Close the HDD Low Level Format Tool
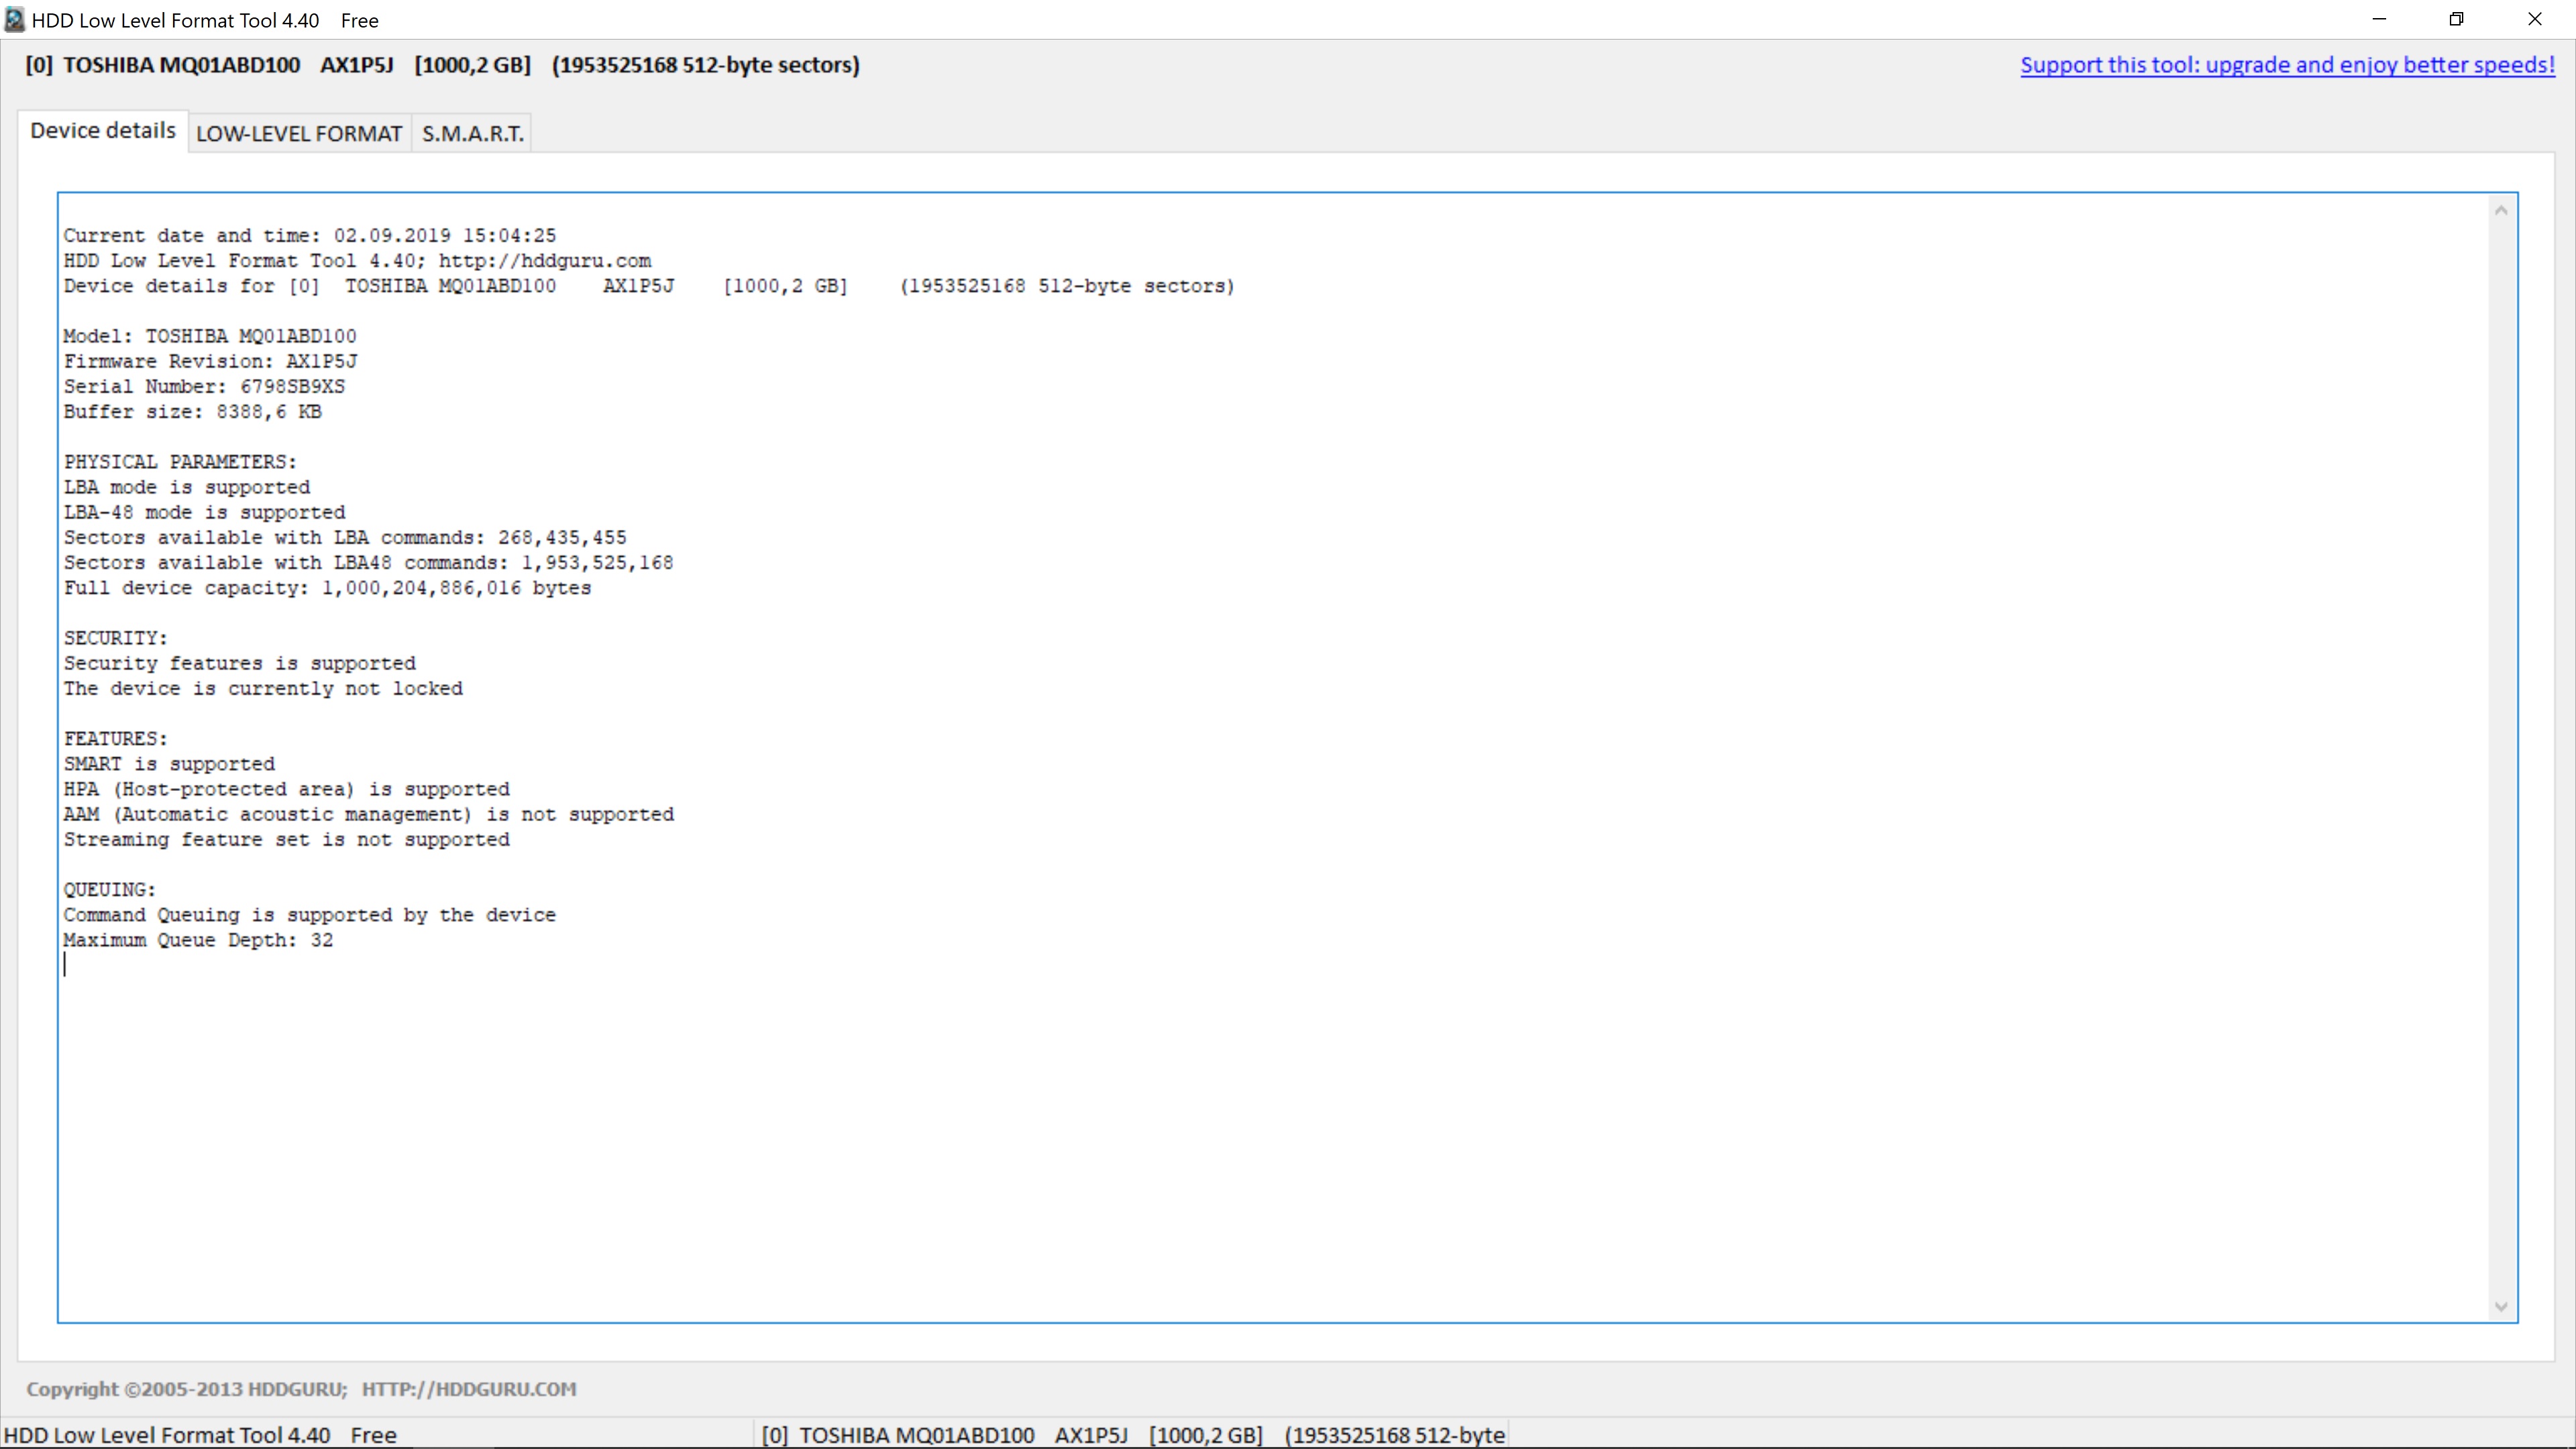The width and height of the screenshot is (2576, 1449). [2534, 20]
